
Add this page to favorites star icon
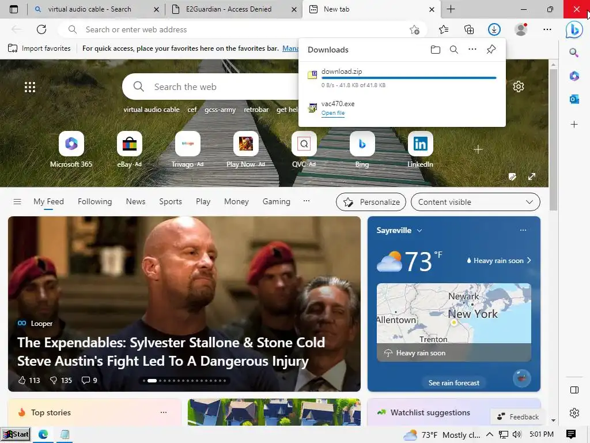pos(414,29)
